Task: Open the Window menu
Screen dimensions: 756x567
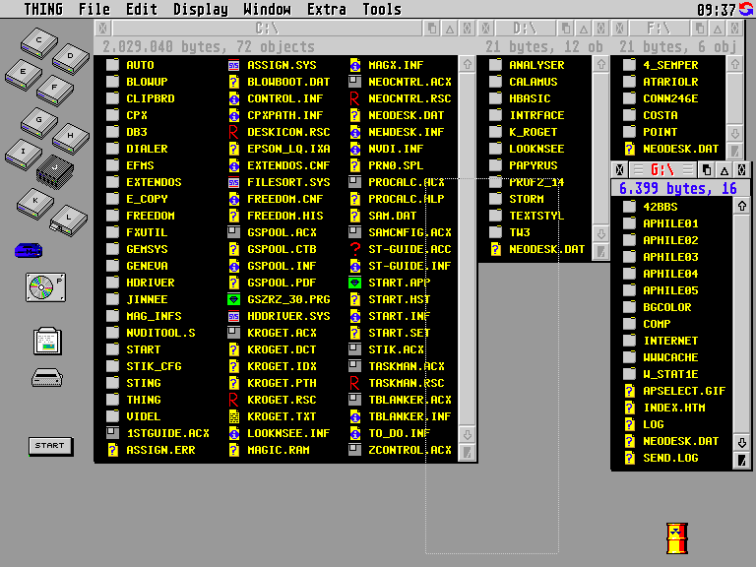Action: point(267,9)
